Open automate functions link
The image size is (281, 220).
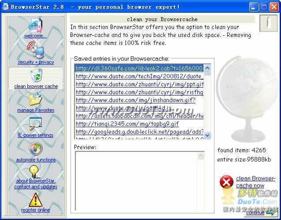(x=36, y=160)
